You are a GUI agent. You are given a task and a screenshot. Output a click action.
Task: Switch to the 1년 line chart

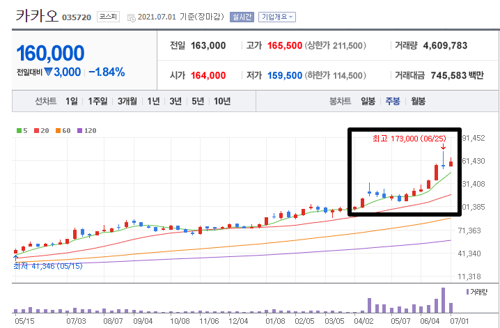(153, 102)
